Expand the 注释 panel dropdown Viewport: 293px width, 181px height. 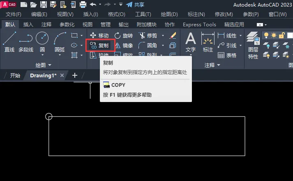click(x=212, y=65)
